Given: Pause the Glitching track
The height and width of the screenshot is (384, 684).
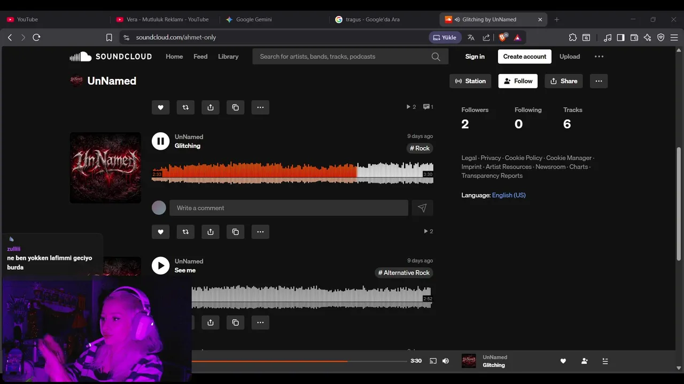Looking at the screenshot, I should [x=160, y=141].
